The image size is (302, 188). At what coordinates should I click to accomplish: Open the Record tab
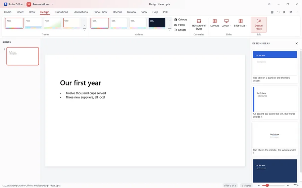[x=117, y=12]
